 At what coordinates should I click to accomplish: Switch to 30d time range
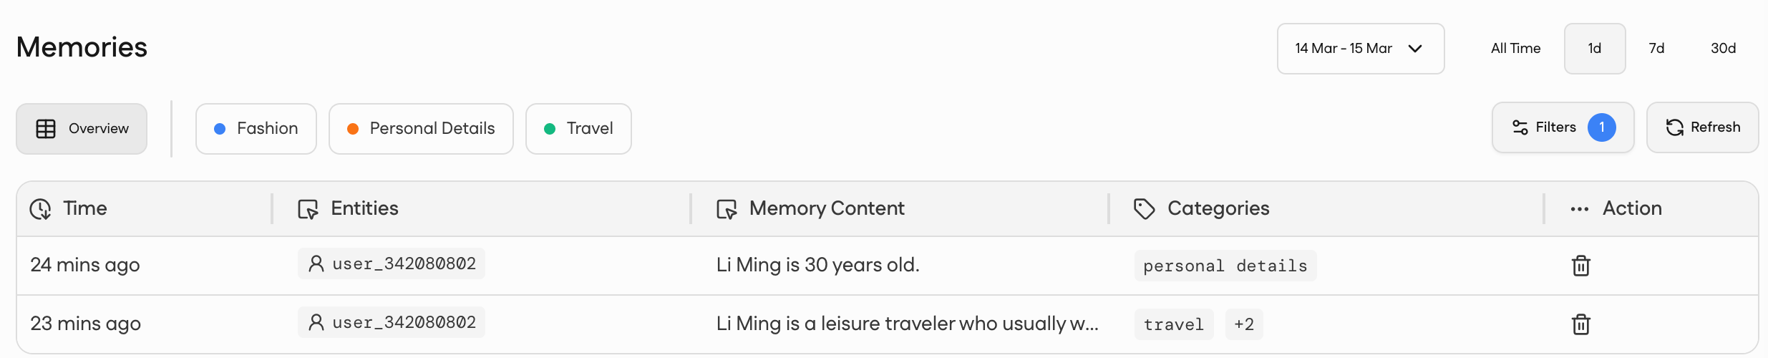pyautogui.click(x=1723, y=49)
